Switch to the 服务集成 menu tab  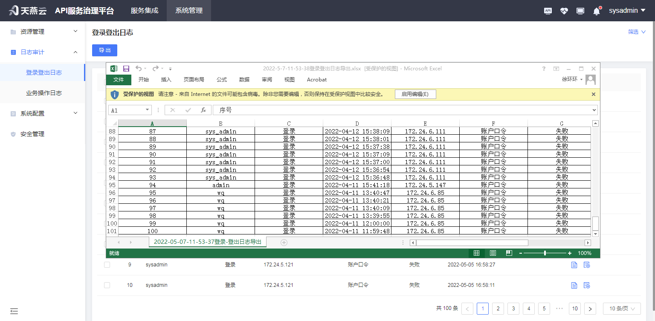pyautogui.click(x=145, y=10)
